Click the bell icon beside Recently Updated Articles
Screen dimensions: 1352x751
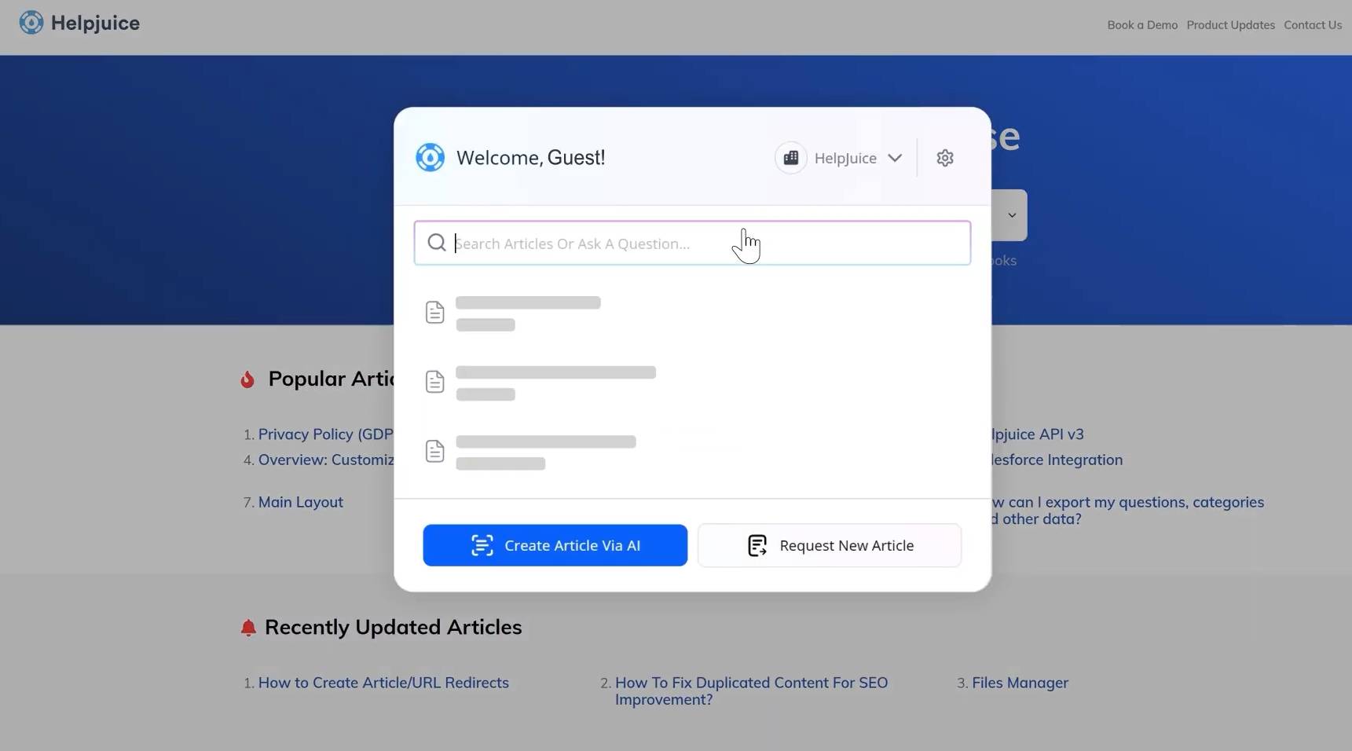pyautogui.click(x=248, y=627)
